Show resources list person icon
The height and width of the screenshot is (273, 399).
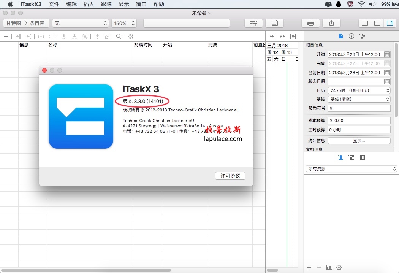[x=341, y=157]
